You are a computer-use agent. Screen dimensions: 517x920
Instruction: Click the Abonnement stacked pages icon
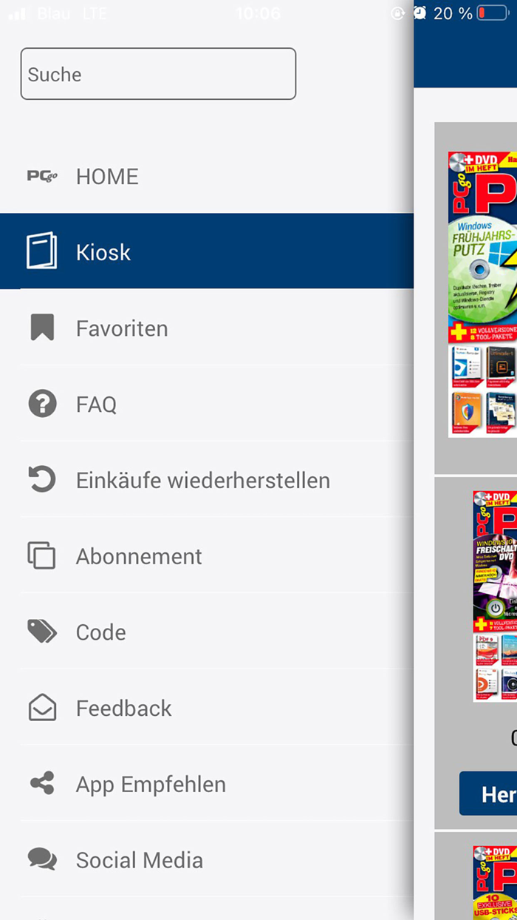pos(42,555)
